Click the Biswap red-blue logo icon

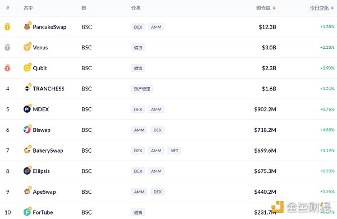[27, 130]
